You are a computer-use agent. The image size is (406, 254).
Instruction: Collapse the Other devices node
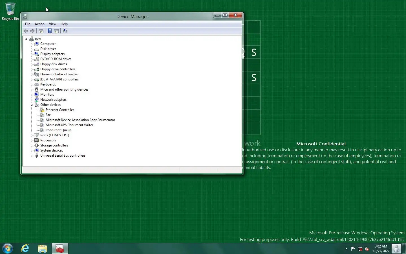tap(32, 105)
